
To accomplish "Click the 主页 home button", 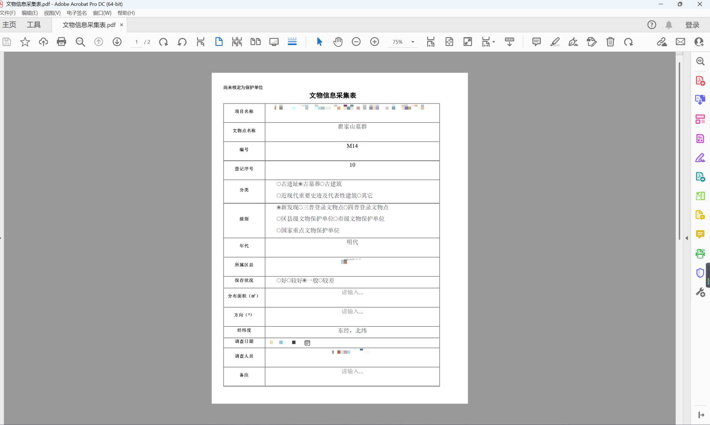I will click(9, 25).
